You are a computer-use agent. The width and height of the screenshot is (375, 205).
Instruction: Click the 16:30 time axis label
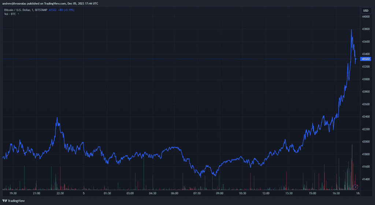coord(336,193)
